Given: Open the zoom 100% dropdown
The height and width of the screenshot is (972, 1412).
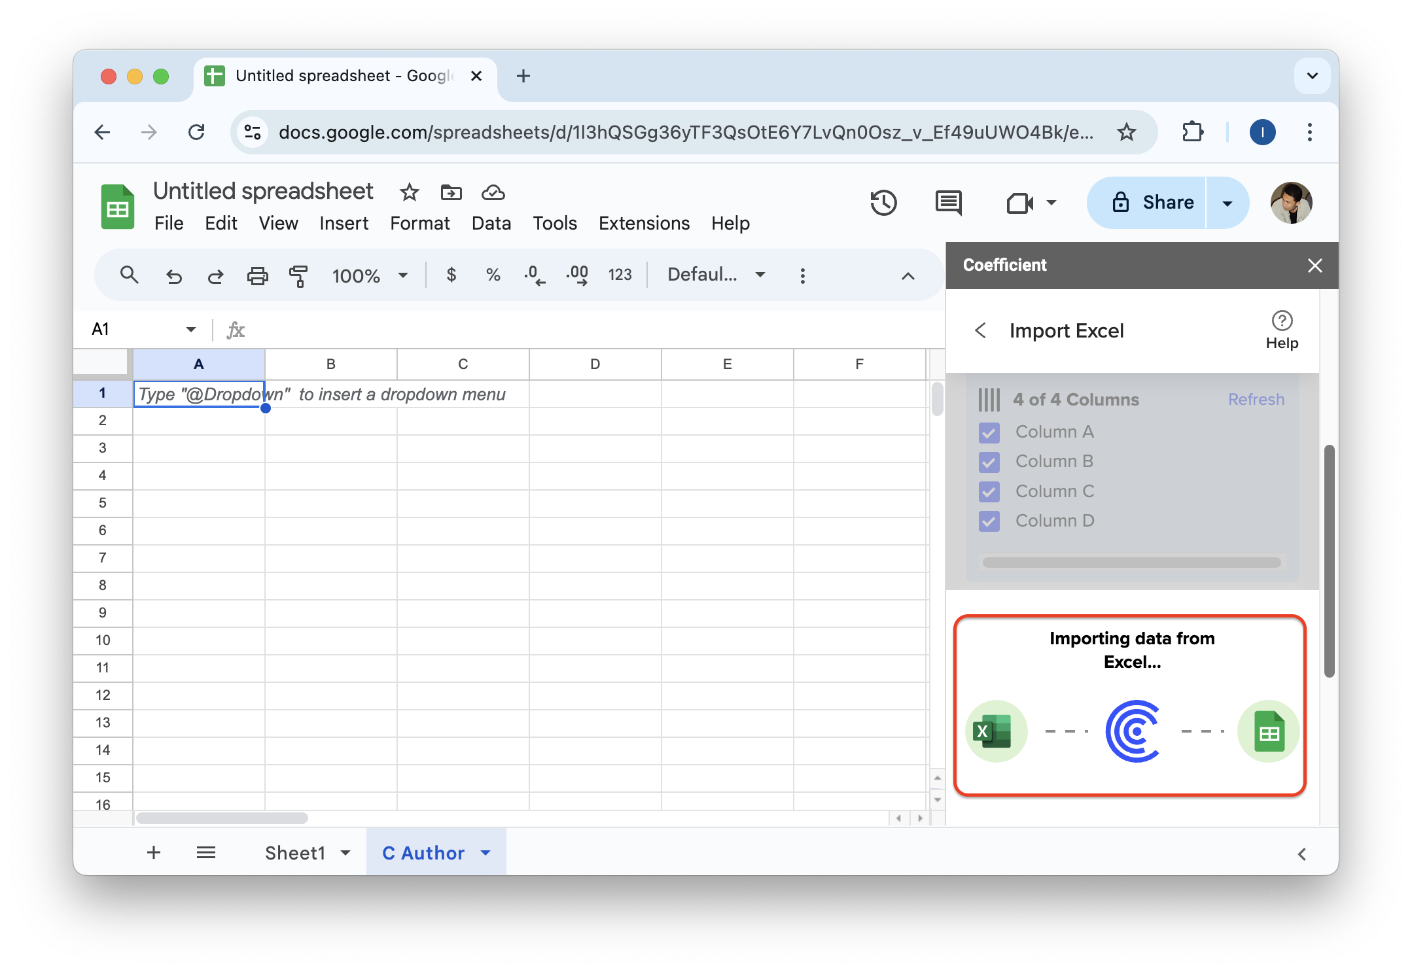Looking at the screenshot, I should point(370,275).
